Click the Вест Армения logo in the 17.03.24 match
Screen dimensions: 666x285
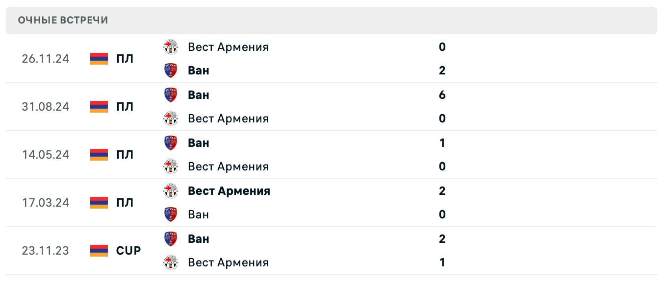[171, 190]
